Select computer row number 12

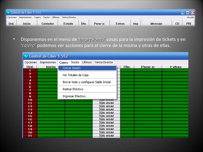click(x=30, y=106)
